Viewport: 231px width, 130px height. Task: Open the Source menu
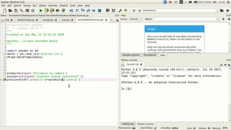point(27,5)
